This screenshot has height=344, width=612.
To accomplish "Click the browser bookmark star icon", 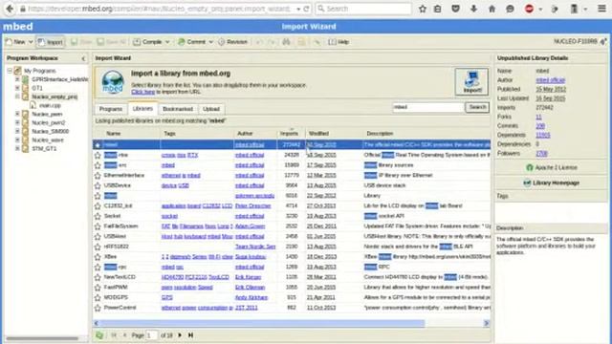I will click(423, 9).
